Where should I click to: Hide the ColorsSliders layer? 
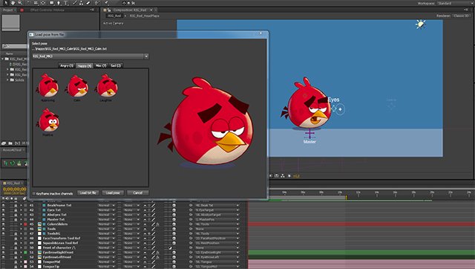coord(3,224)
